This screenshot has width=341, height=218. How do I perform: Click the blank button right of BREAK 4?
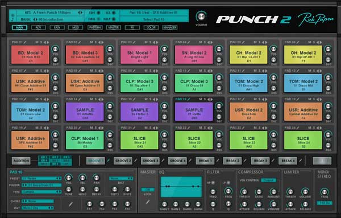[322, 161]
